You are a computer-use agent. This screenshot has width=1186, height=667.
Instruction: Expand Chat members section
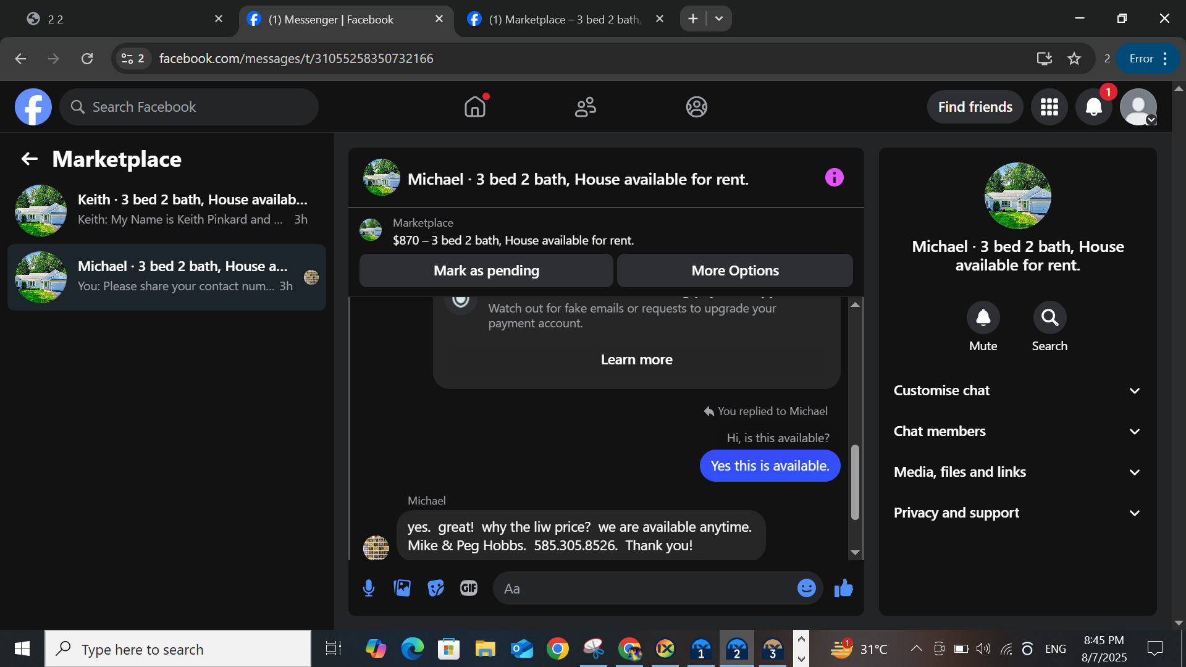click(x=1017, y=431)
